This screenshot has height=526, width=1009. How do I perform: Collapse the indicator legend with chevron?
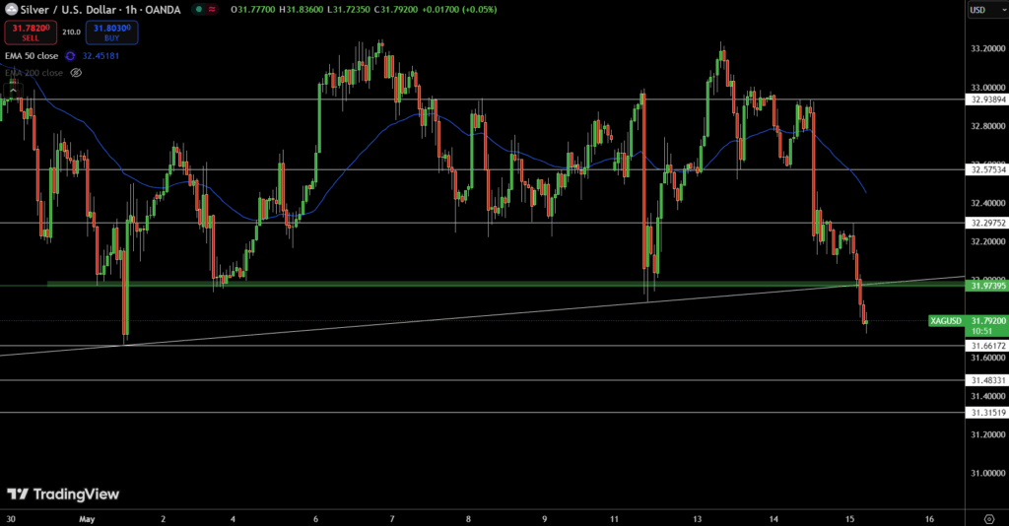click(x=13, y=91)
